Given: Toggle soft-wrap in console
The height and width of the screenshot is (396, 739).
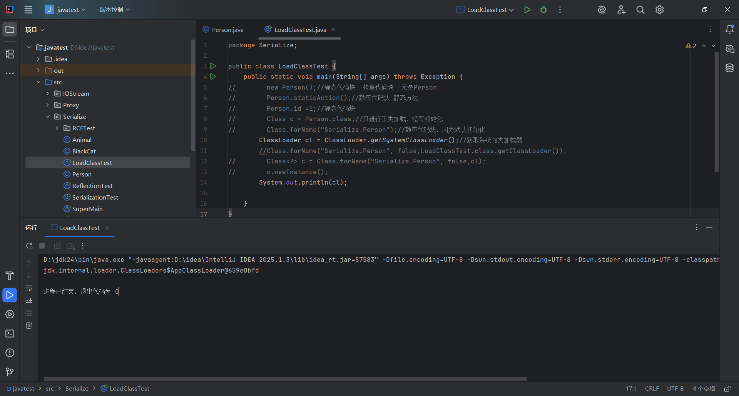Looking at the screenshot, I should point(29,288).
